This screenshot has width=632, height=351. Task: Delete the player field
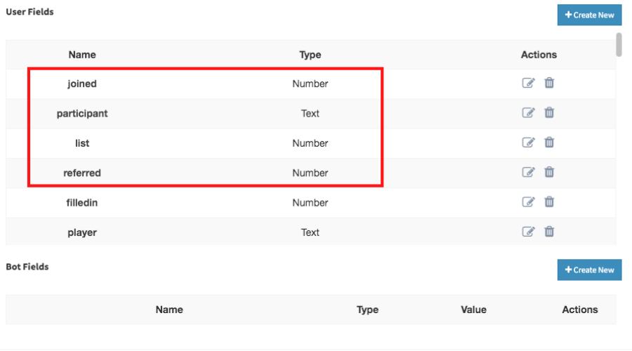tap(549, 232)
